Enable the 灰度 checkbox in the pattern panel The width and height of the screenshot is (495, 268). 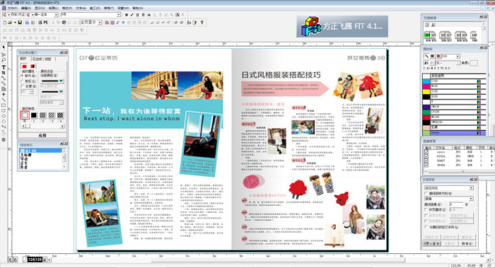point(23,86)
